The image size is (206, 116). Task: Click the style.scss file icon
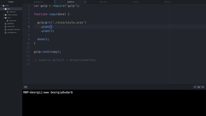coord(8,21)
